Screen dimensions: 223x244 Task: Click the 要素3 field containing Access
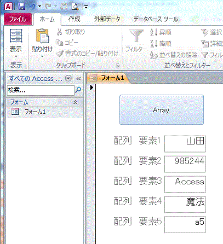coord(185,184)
